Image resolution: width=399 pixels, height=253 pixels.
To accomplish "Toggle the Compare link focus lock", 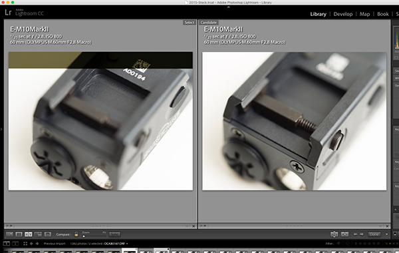I will (76, 234).
